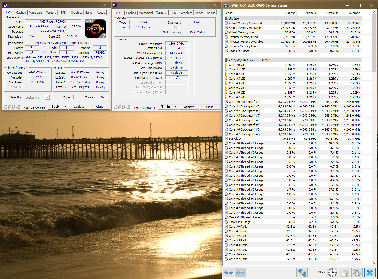Switch to Caches tab in CPU-Z CPU-tab window
378x279 pixels.
21,13
